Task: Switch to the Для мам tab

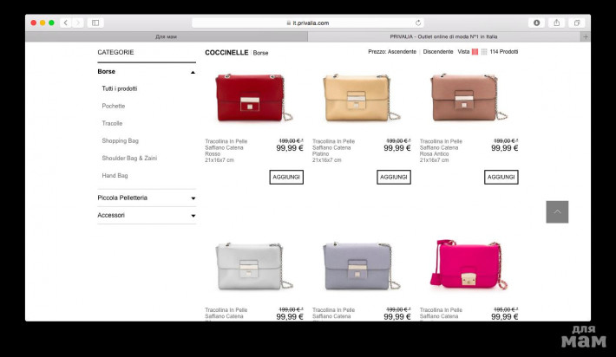Action: point(167,36)
